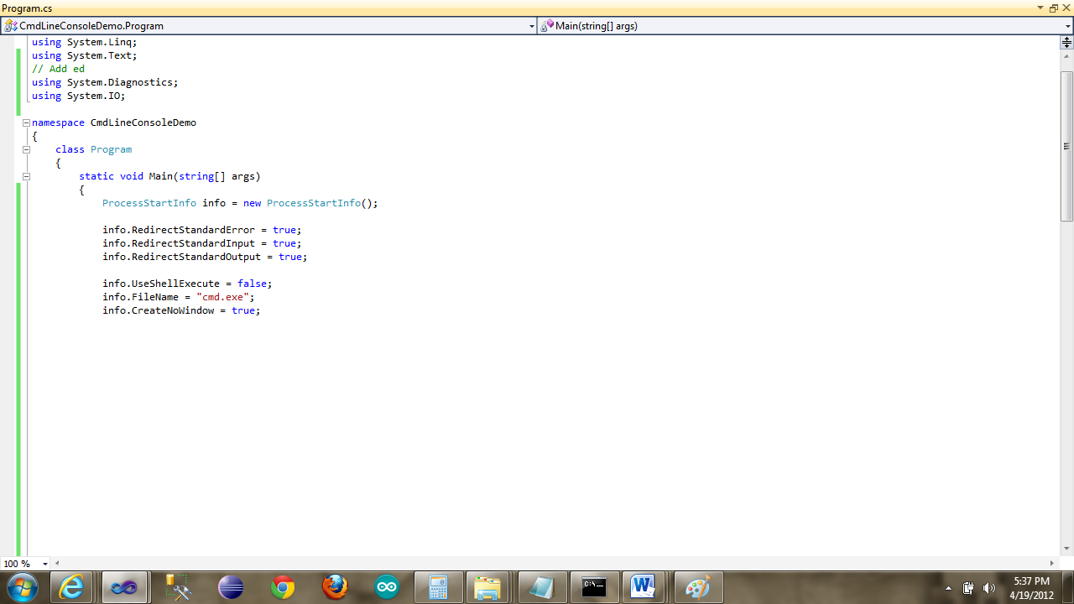
Task: Collapse the Program class outline
Action: pos(26,149)
